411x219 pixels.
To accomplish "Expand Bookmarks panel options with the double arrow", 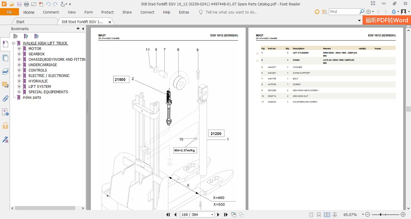I will tap(78, 29).
